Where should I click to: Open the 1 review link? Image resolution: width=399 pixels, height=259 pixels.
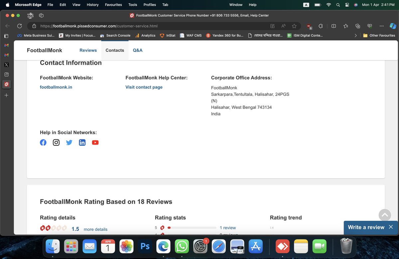click(x=228, y=228)
